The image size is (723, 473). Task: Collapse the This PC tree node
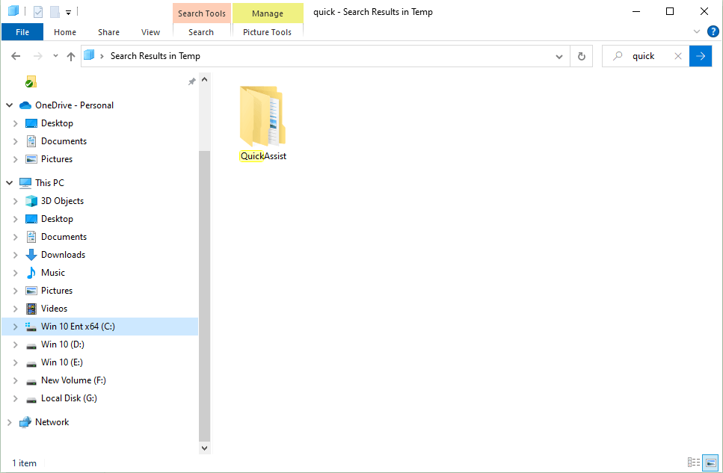coord(10,183)
